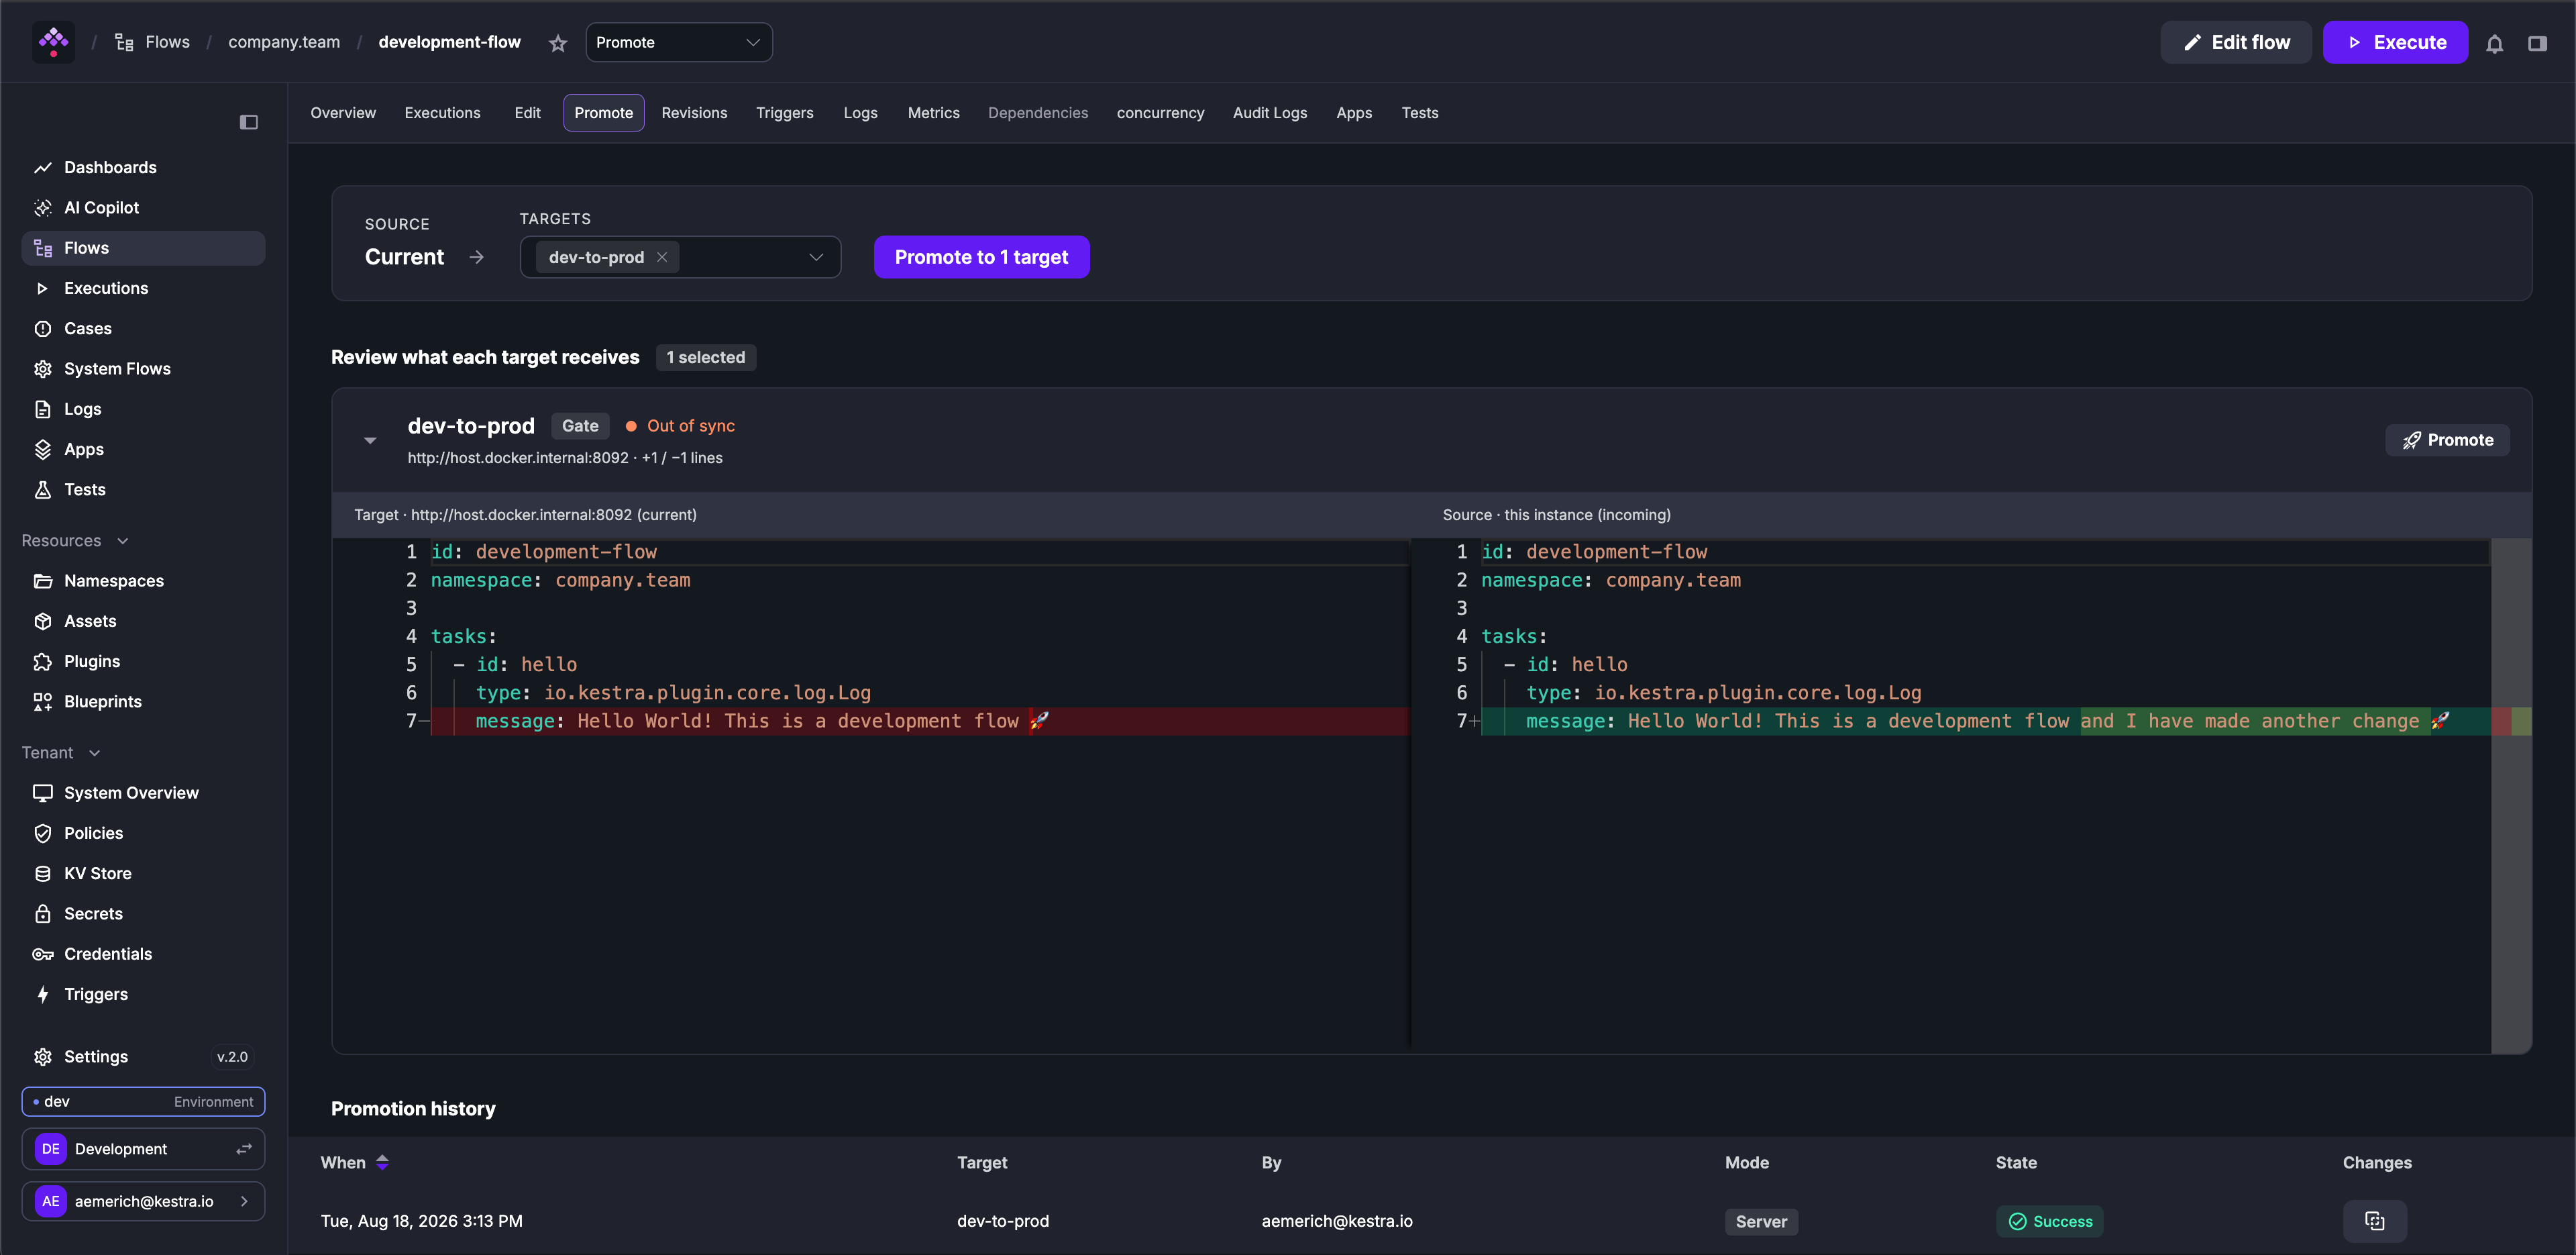Open aemerich@kestra.io user menu

coord(143,1201)
